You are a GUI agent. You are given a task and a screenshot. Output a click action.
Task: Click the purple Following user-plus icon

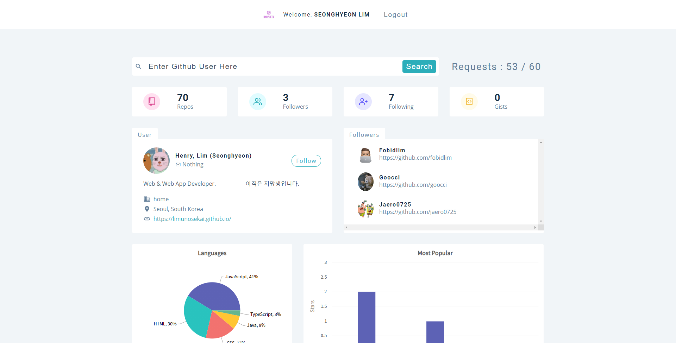[363, 102]
